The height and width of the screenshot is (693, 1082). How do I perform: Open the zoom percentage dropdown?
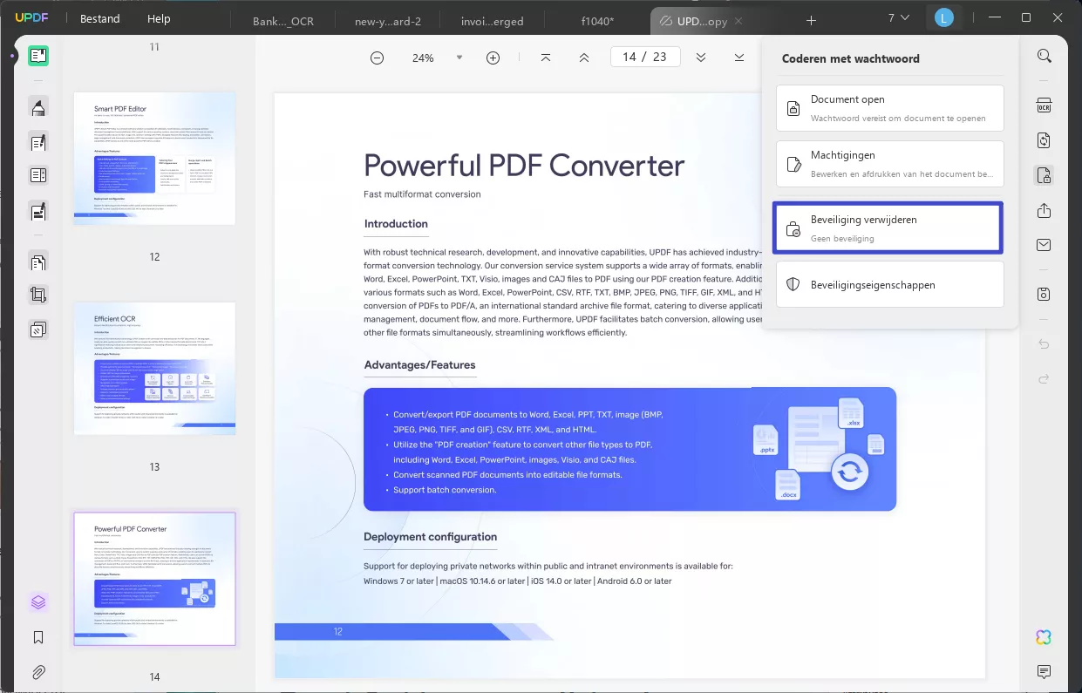pos(459,58)
